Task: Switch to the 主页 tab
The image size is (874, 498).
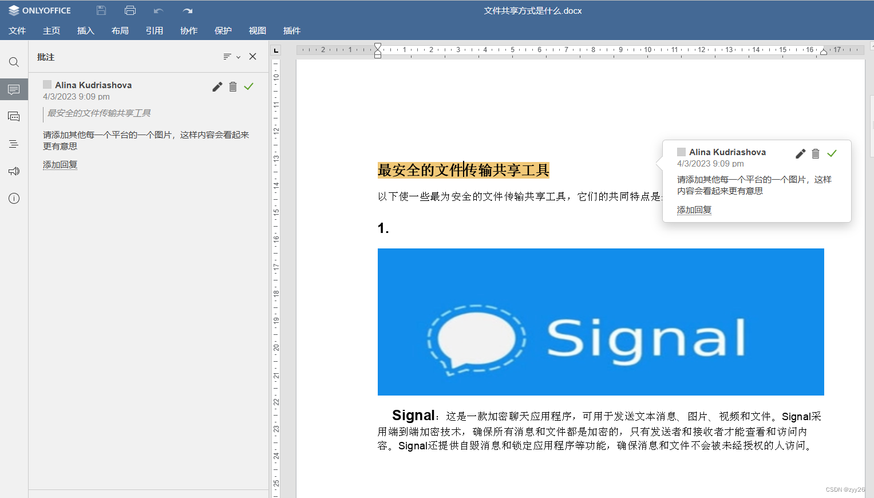Action: [x=52, y=30]
